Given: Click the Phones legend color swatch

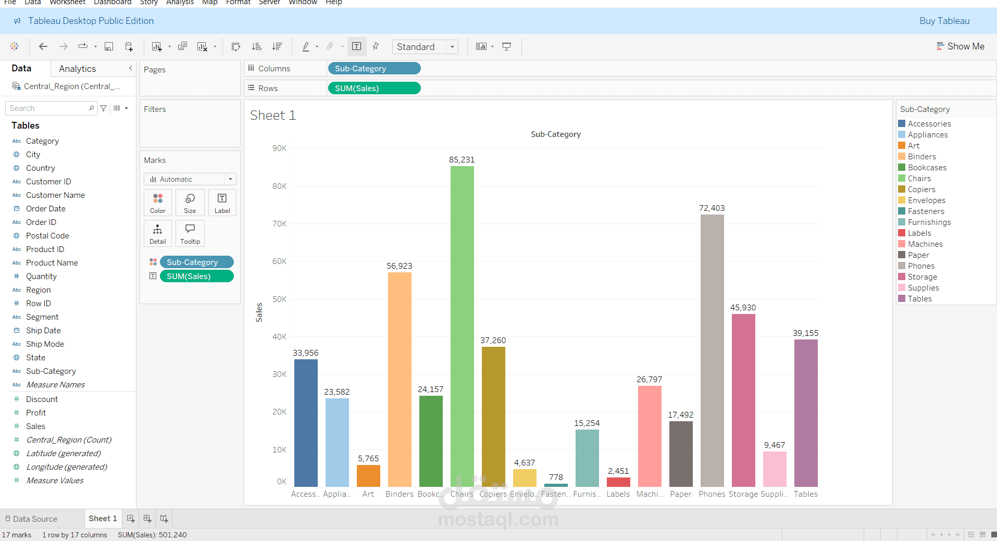Looking at the screenshot, I should tap(902, 266).
